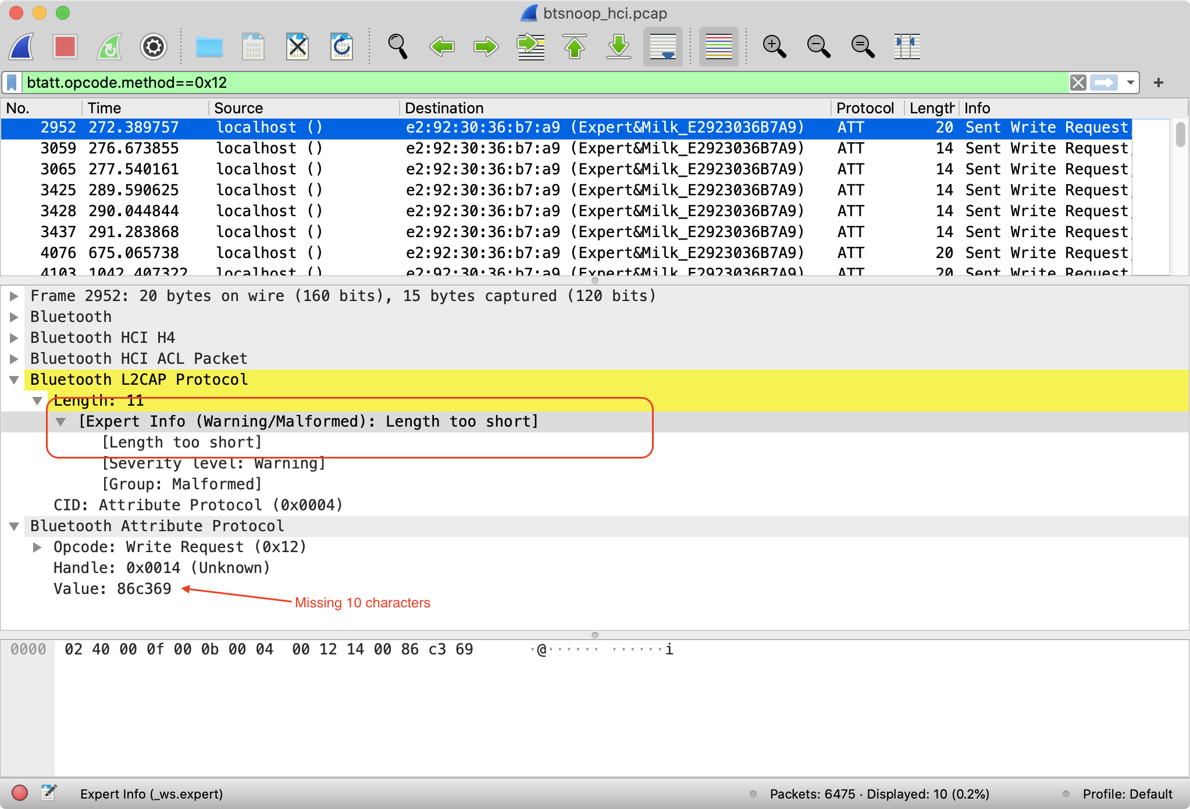Zoom out of the main window text
The height and width of the screenshot is (809, 1190).
tap(819, 46)
